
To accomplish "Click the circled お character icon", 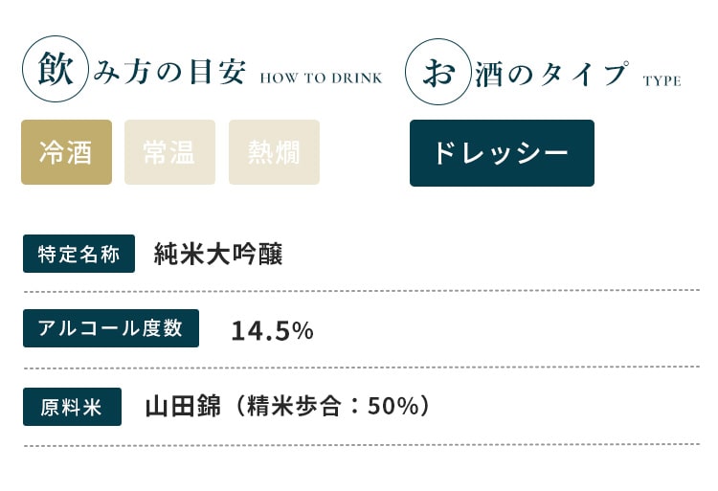I will pyautogui.click(x=438, y=72).
